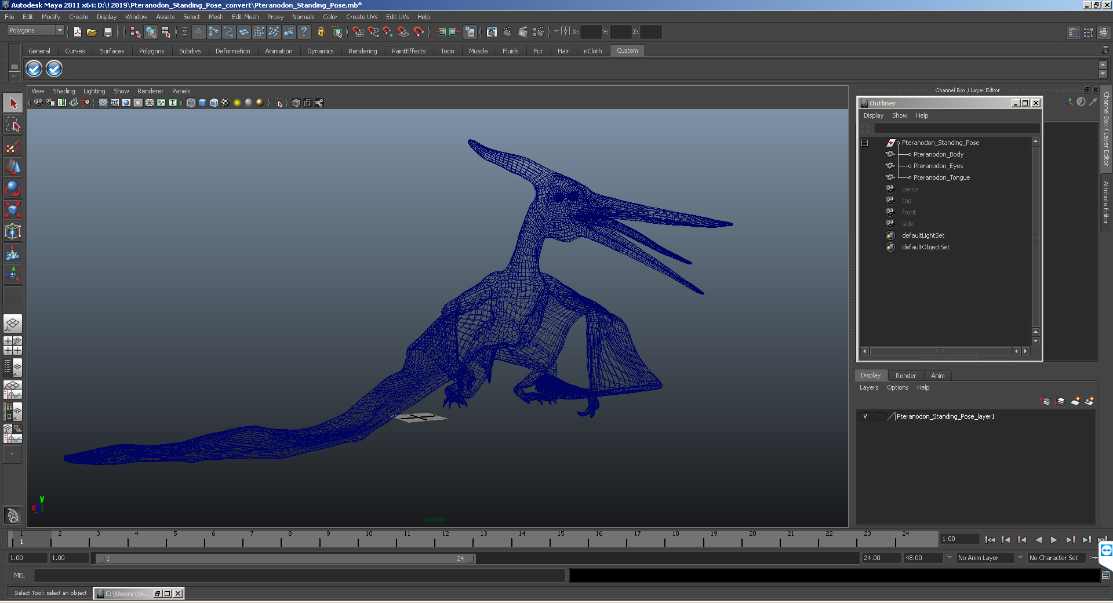Open Render Settings icon

[538, 32]
